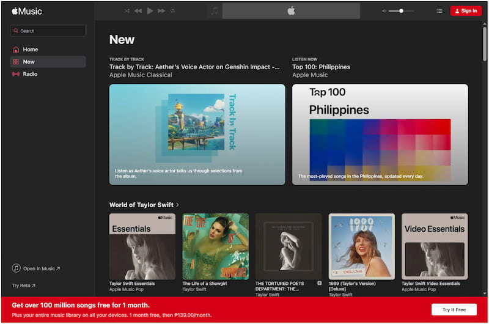Open the Try Beta link
The width and height of the screenshot is (489, 324).
coord(24,285)
